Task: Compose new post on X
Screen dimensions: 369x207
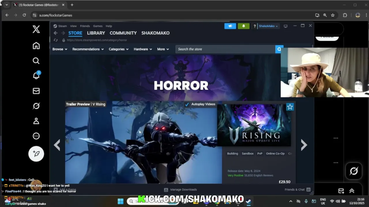Action: point(36,154)
